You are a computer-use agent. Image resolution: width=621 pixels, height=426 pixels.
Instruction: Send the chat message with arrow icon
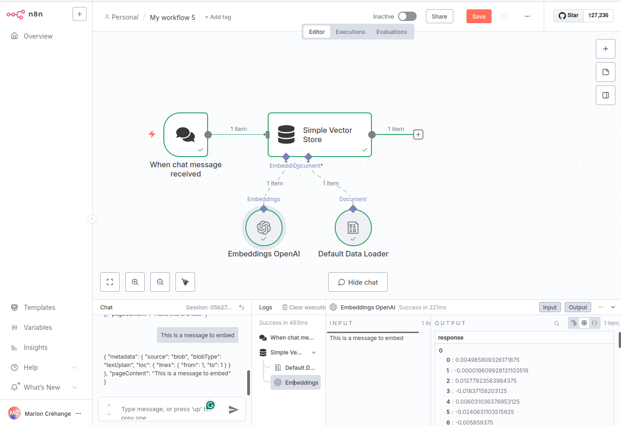[233, 409]
